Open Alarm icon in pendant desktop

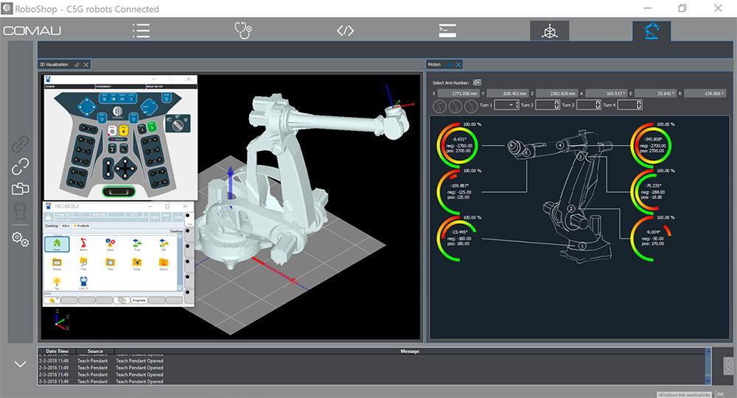coord(110,244)
